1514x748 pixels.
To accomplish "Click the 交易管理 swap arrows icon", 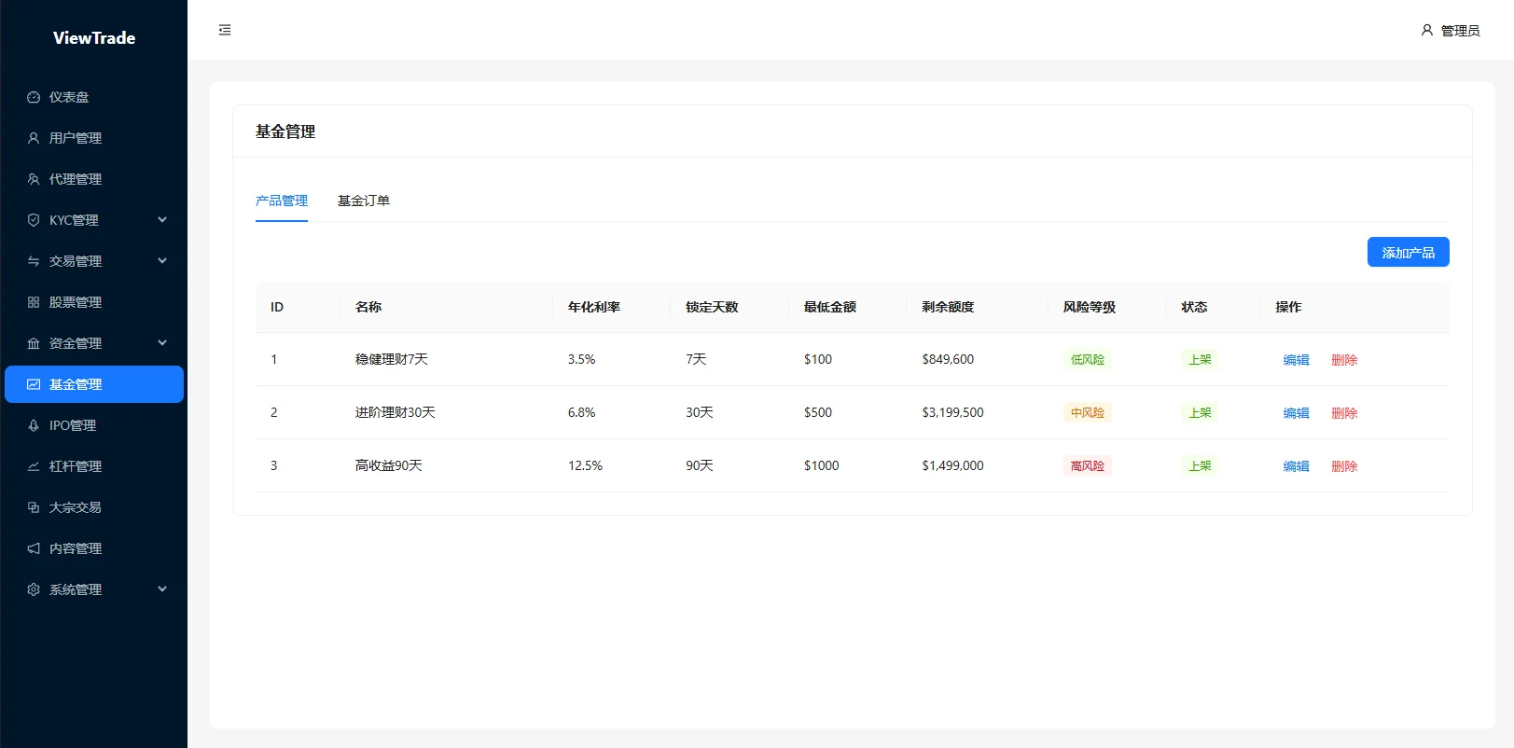I will (34, 261).
